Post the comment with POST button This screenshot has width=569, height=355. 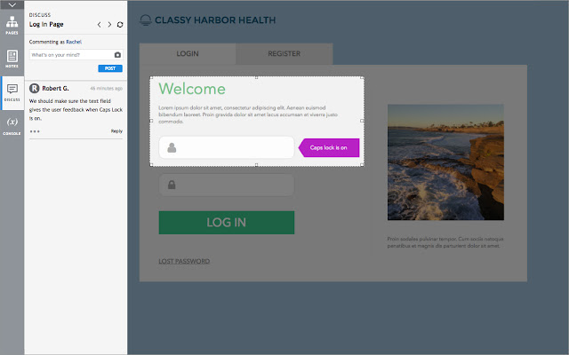(x=110, y=68)
